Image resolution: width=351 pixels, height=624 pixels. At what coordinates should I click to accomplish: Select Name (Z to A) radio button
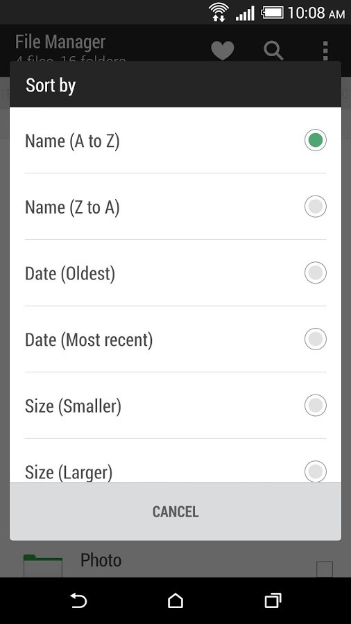click(x=316, y=207)
